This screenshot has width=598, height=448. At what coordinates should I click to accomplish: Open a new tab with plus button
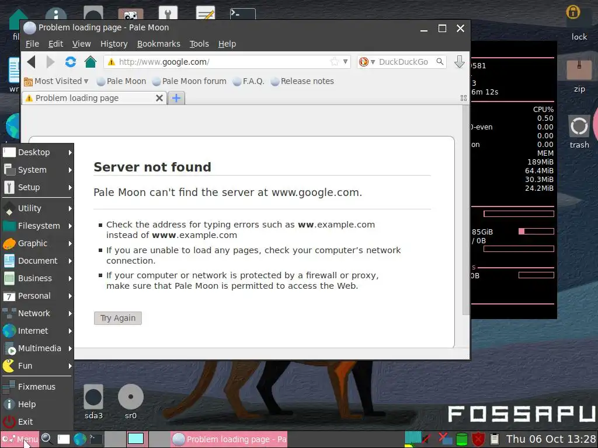176,98
